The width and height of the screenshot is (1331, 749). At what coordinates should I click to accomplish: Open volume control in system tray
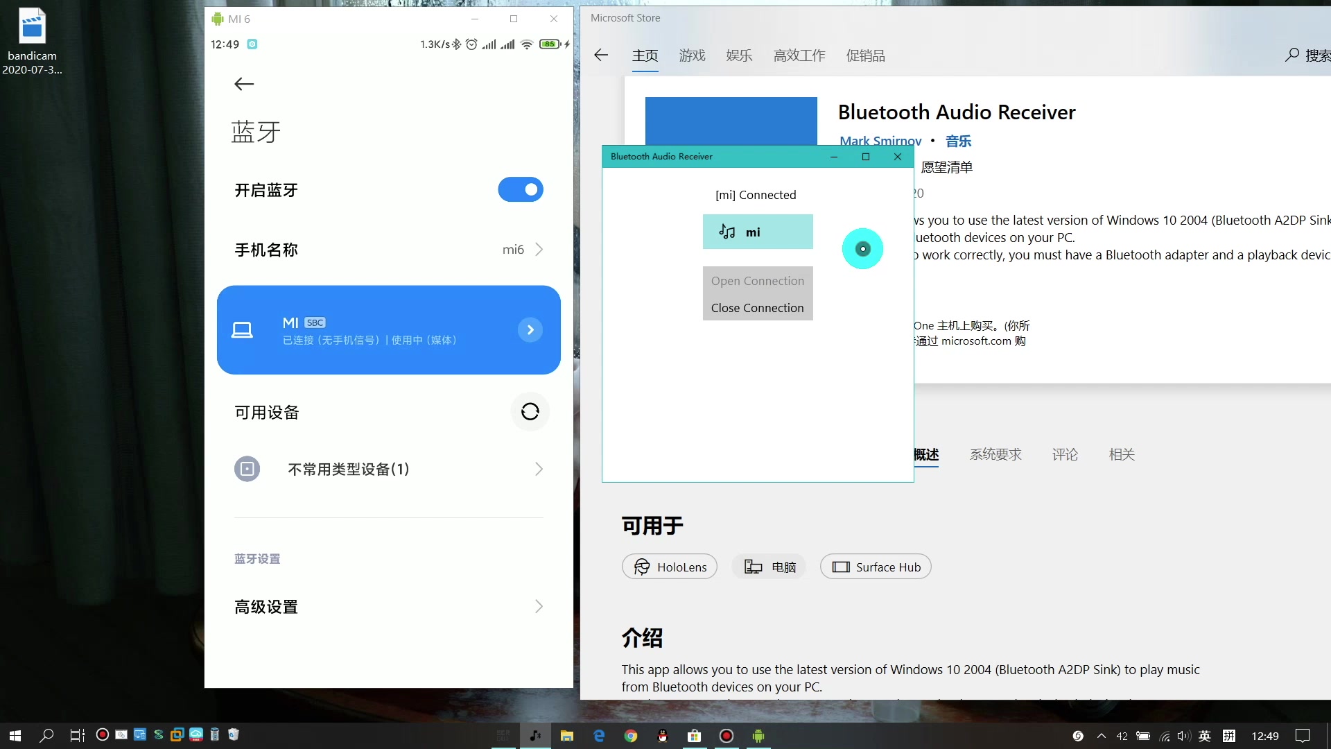pos(1183,736)
